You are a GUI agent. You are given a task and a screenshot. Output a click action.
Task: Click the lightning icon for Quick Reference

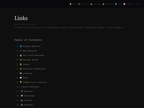[x=21, y=87]
